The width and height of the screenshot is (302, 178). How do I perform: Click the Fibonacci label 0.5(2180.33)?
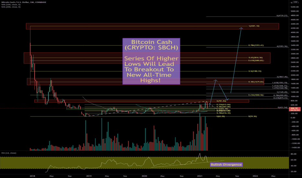pyautogui.click(x=255, y=71)
